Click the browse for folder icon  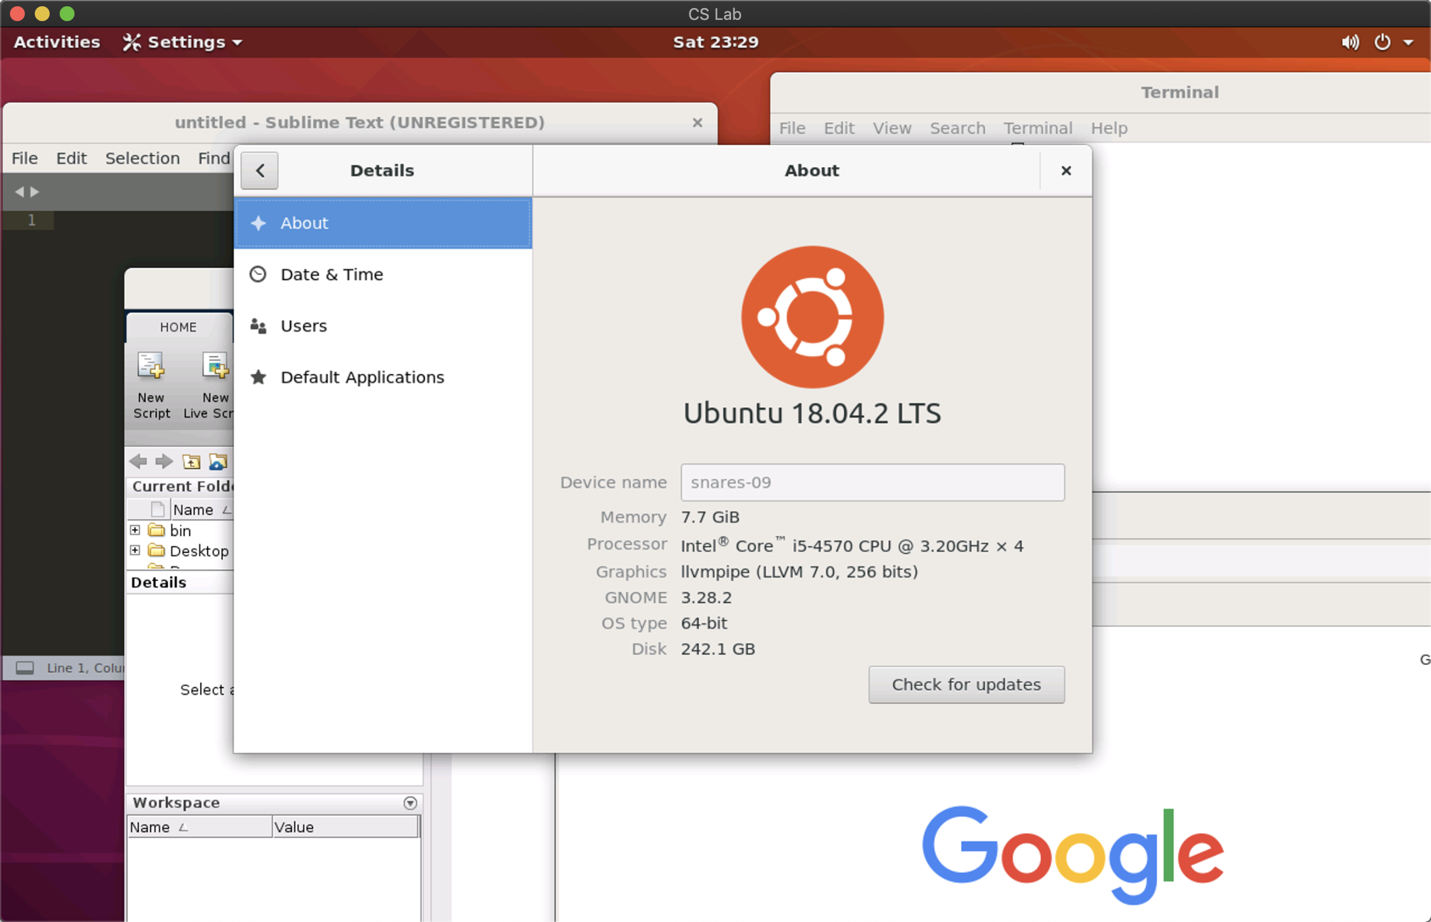(217, 462)
